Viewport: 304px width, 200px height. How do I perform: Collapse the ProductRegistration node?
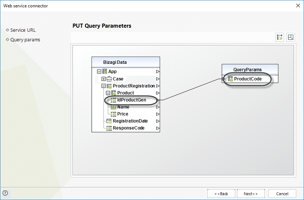(104, 86)
